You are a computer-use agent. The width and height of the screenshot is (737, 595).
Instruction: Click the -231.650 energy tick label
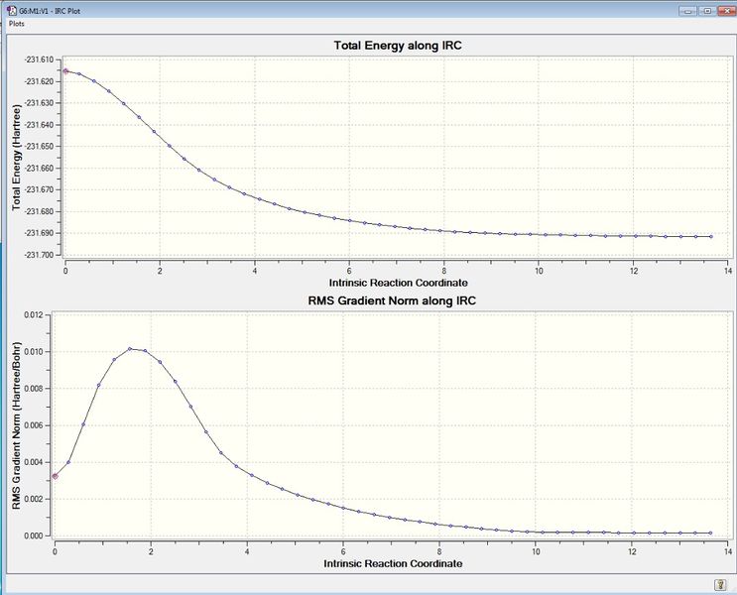click(40, 146)
